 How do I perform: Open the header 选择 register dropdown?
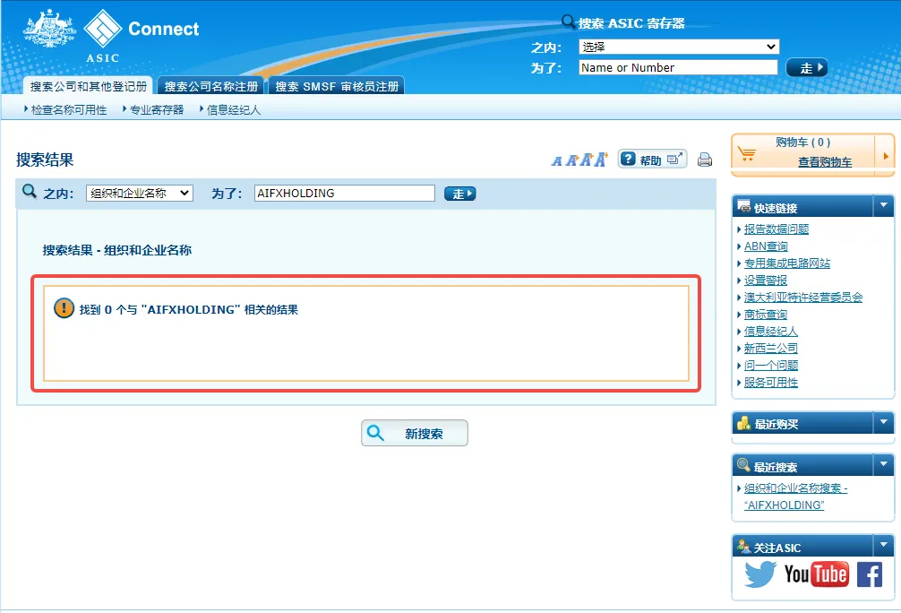(679, 47)
